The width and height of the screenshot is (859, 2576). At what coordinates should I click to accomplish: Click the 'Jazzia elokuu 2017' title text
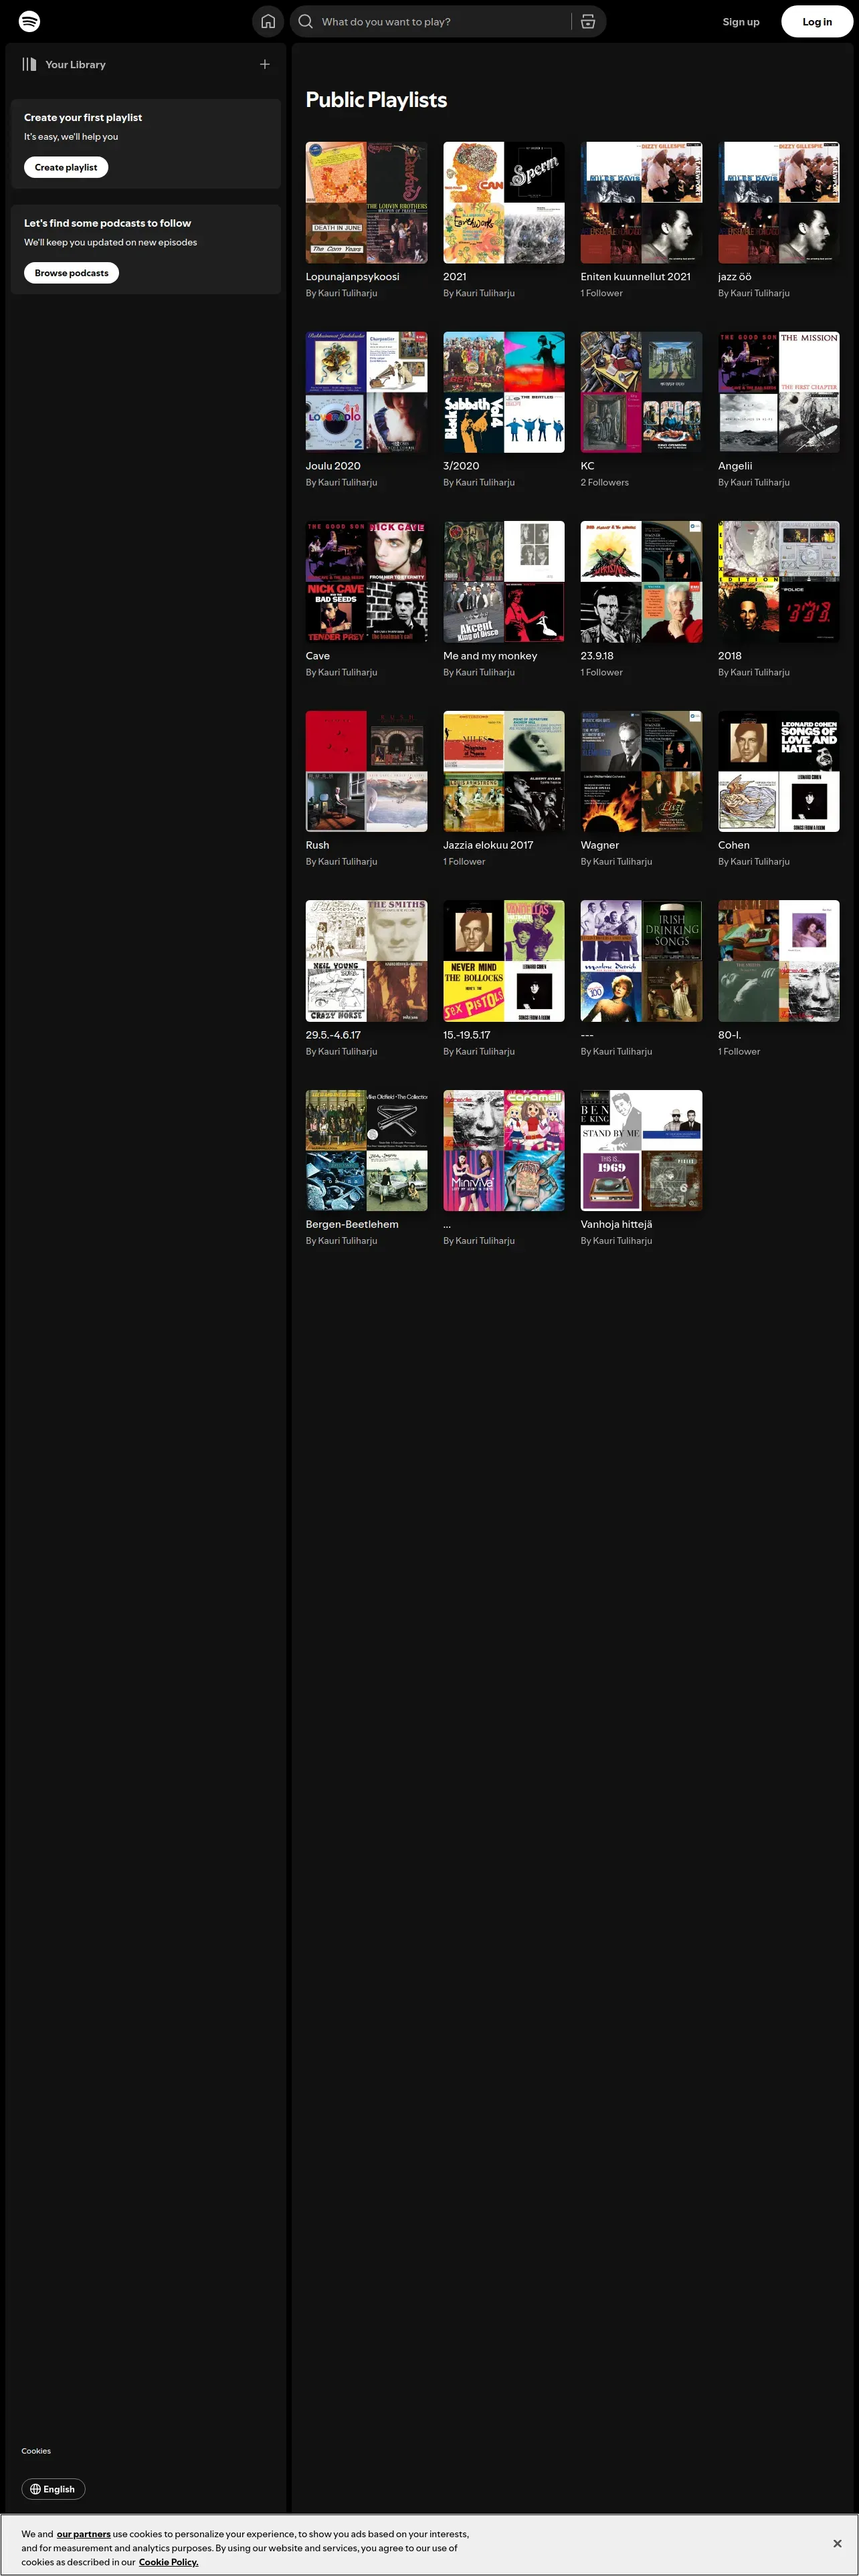point(488,845)
